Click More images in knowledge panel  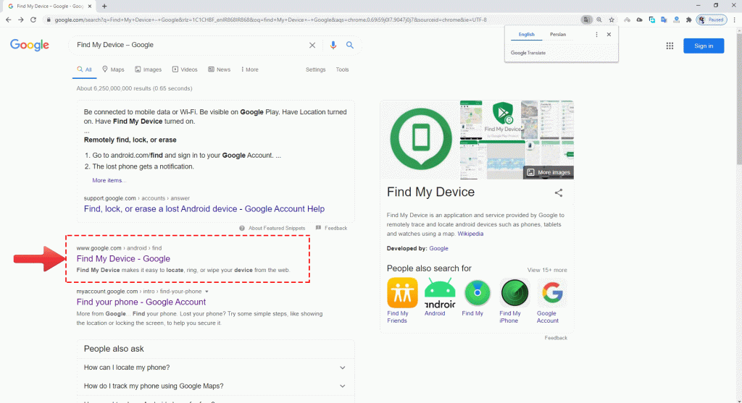pos(549,172)
